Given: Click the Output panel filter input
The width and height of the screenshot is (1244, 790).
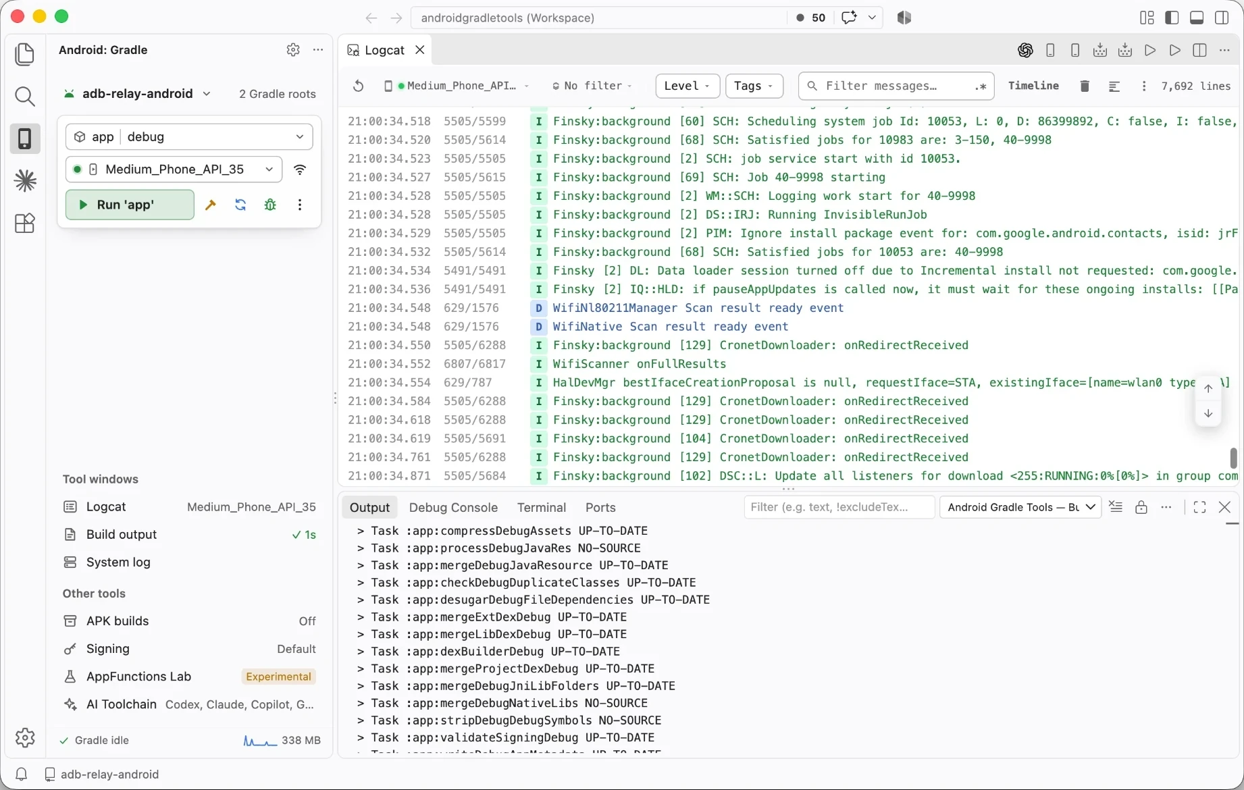Looking at the screenshot, I should [x=839, y=507].
